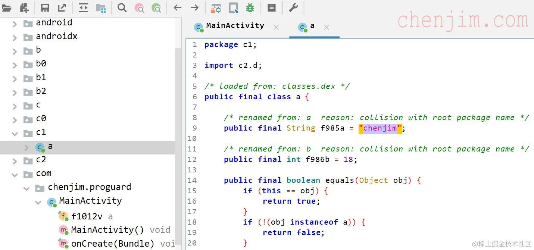Click 'return false;' on line 19
This screenshot has height=250, width=534.
coord(294,233)
